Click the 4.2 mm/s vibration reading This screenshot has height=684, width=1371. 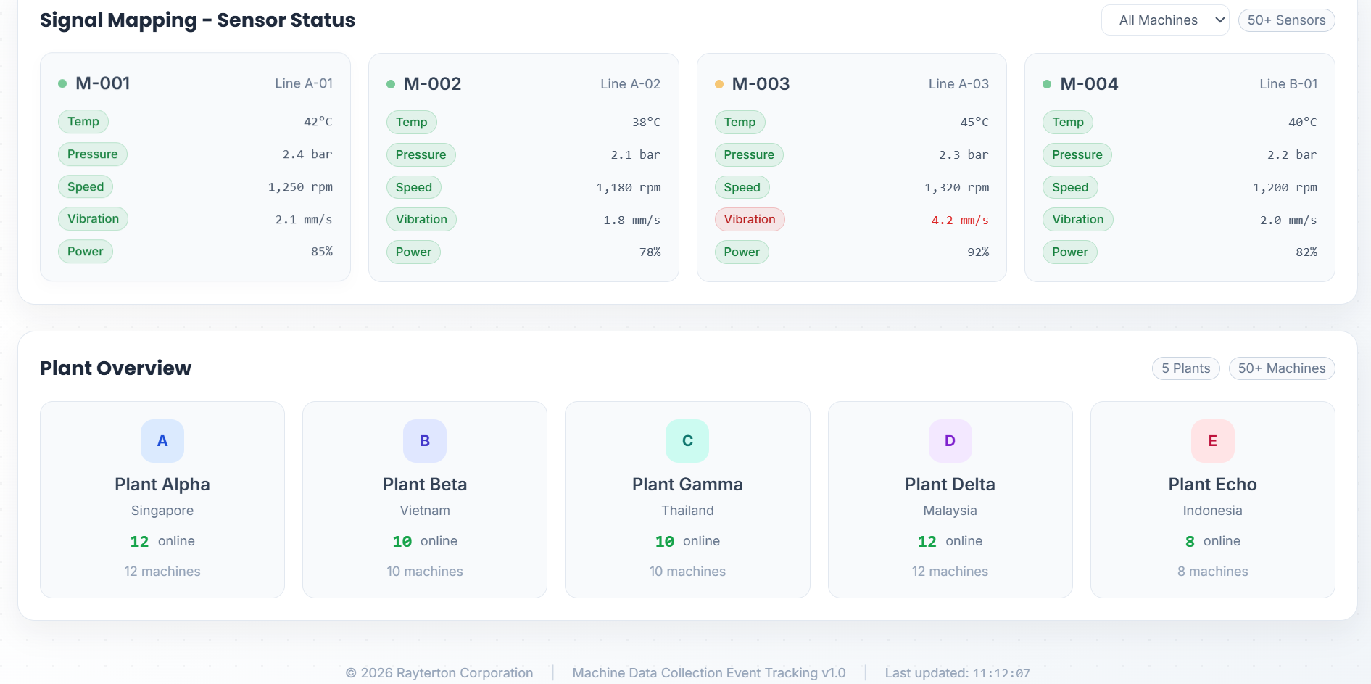point(959,220)
